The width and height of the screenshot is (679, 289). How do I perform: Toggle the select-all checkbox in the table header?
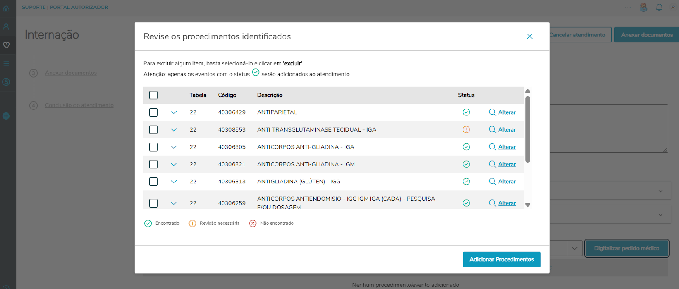154,95
